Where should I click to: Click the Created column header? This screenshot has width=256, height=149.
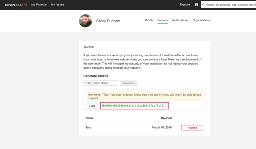click(x=166, y=118)
